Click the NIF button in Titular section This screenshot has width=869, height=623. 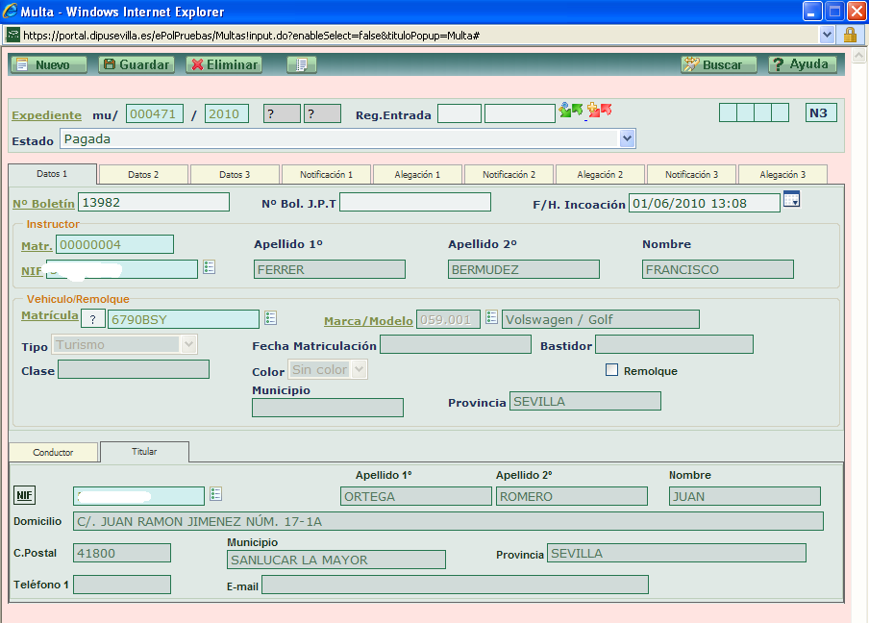[24, 495]
